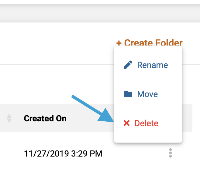This screenshot has width=200, height=179.
Task: Select the Delete text in the popup menu
Action: [x=146, y=123]
